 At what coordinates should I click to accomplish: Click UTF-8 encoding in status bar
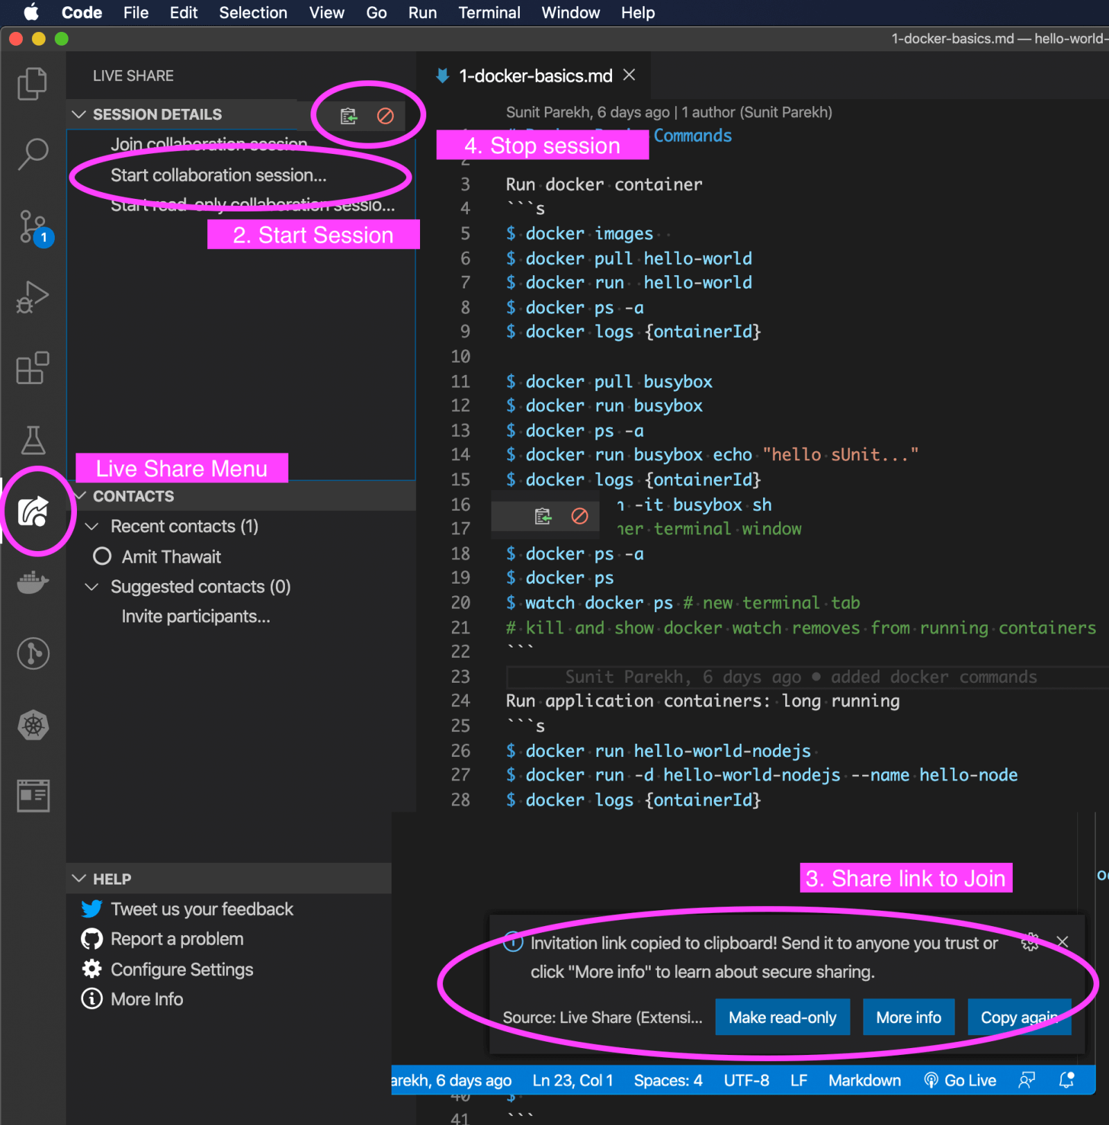[x=746, y=1080]
